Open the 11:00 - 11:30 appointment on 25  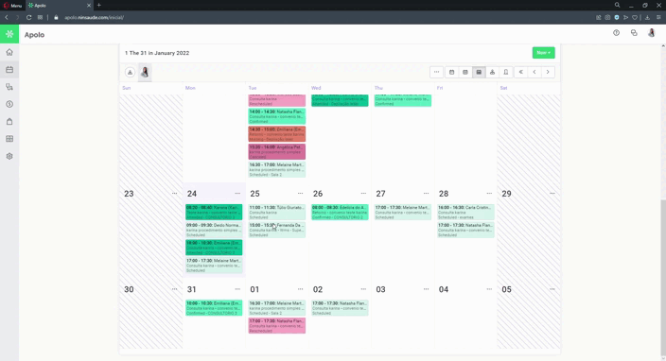pyautogui.click(x=277, y=212)
